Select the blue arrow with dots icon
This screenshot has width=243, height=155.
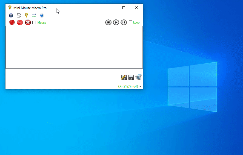pyautogui.click(x=34, y=15)
